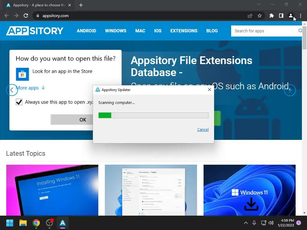This screenshot has width=307, height=230.
Task: Open Chrome three-dot menu
Action: (300, 16)
